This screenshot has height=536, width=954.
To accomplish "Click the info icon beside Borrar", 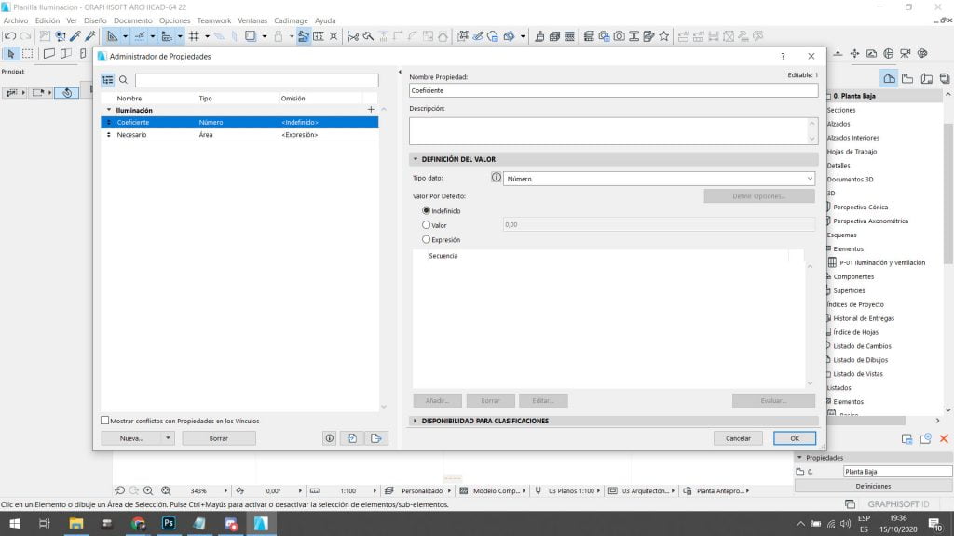I will [329, 438].
